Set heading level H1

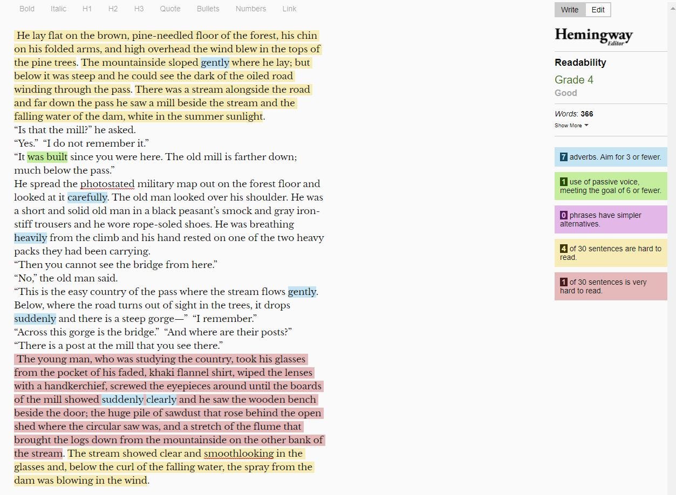click(87, 9)
